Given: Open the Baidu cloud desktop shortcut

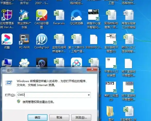Looking at the screenshot, I should pyautogui.click(x=76, y=62).
